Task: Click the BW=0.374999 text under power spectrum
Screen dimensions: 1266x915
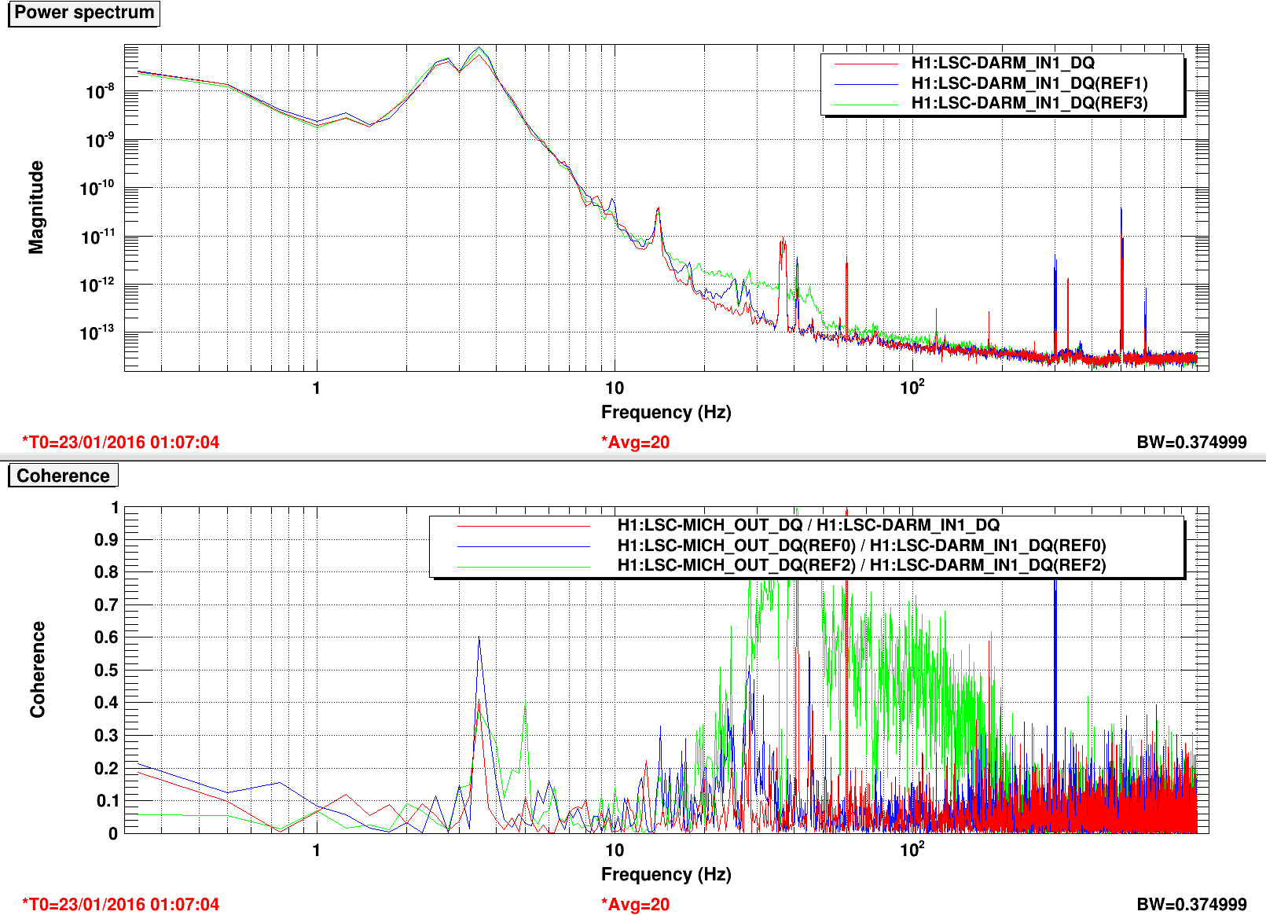Action: click(x=1191, y=442)
